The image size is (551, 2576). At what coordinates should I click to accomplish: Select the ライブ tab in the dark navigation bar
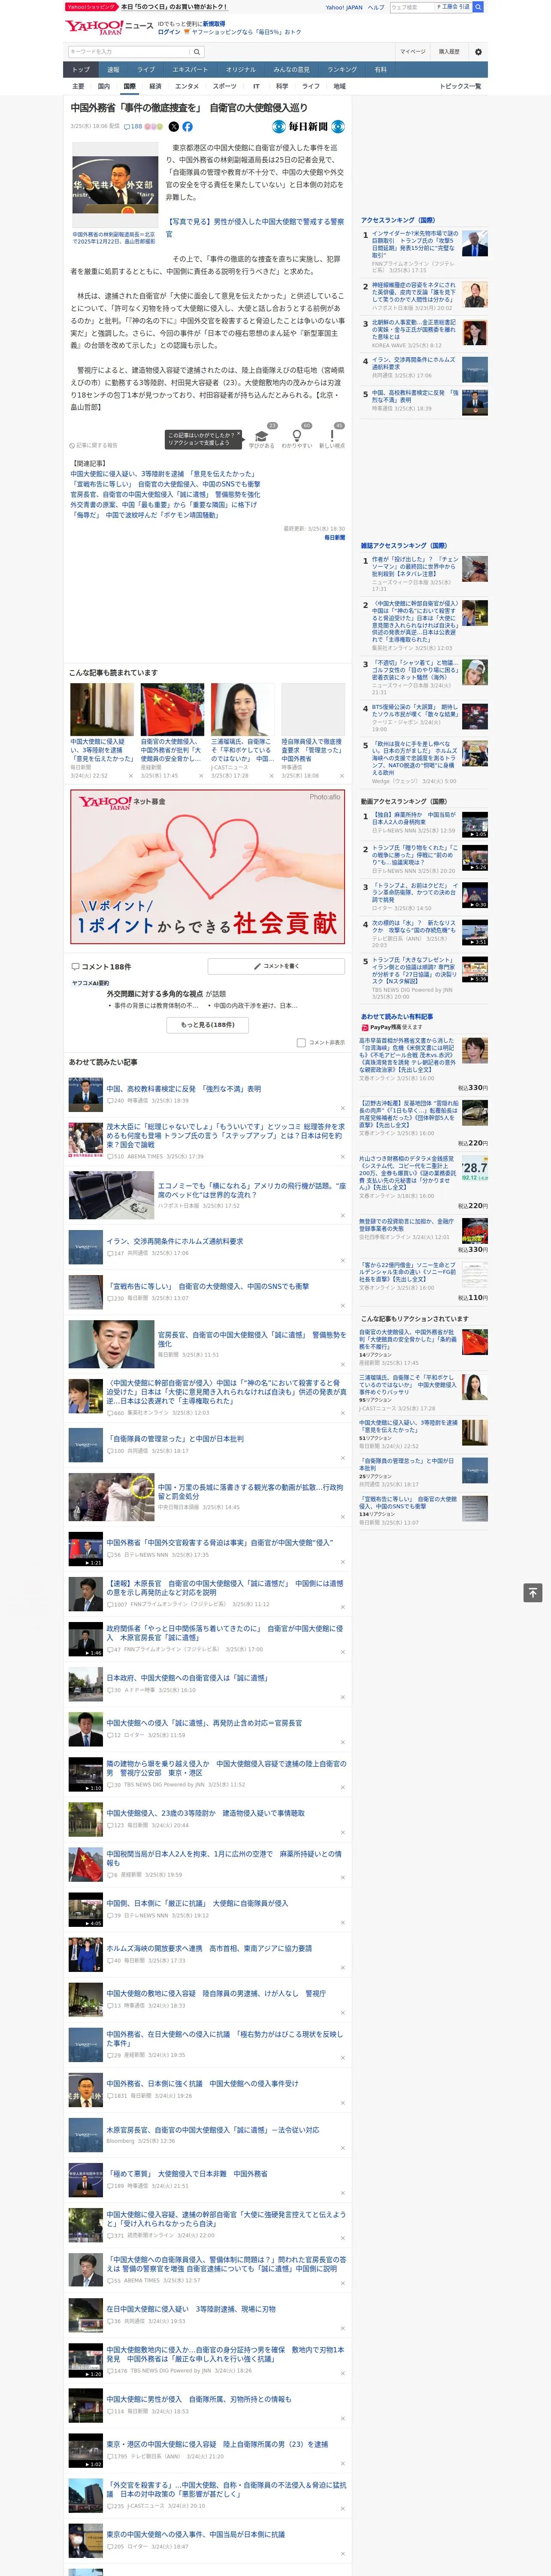146,70
